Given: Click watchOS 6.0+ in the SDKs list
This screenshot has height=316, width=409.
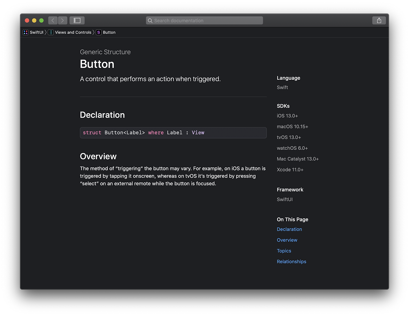Looking at the screenshot, I should pyautogui.click(x=292, y=148).
